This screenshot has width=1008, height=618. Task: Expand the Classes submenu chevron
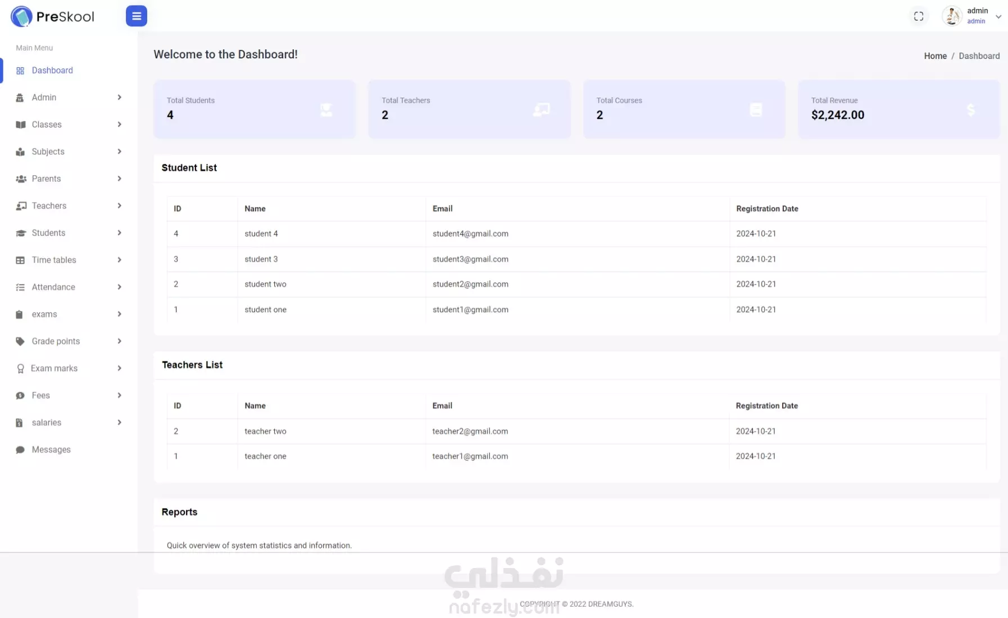pos(119,124)
